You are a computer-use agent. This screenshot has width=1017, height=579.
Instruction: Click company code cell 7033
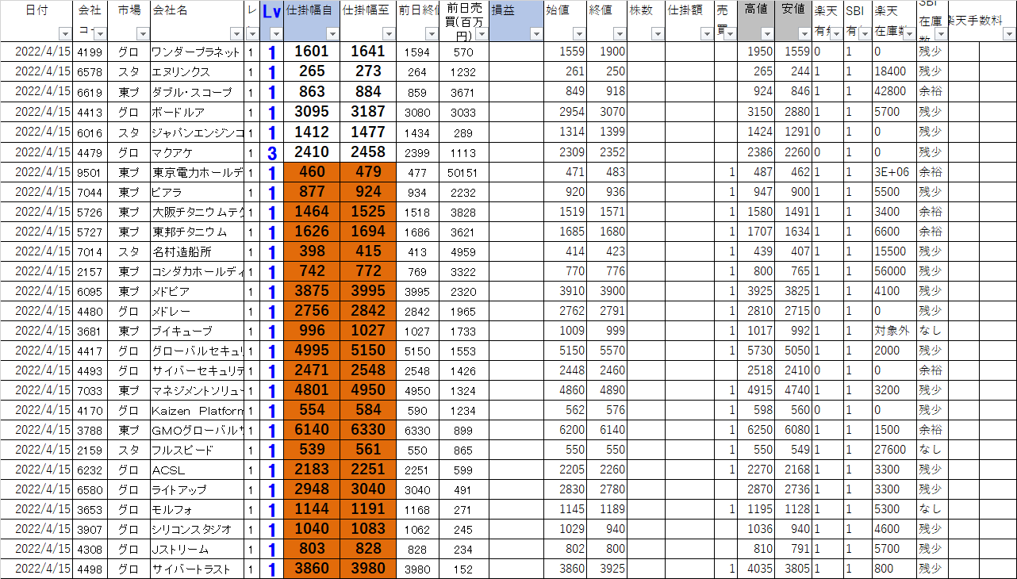pyautogui.click(x=90, y=390)
